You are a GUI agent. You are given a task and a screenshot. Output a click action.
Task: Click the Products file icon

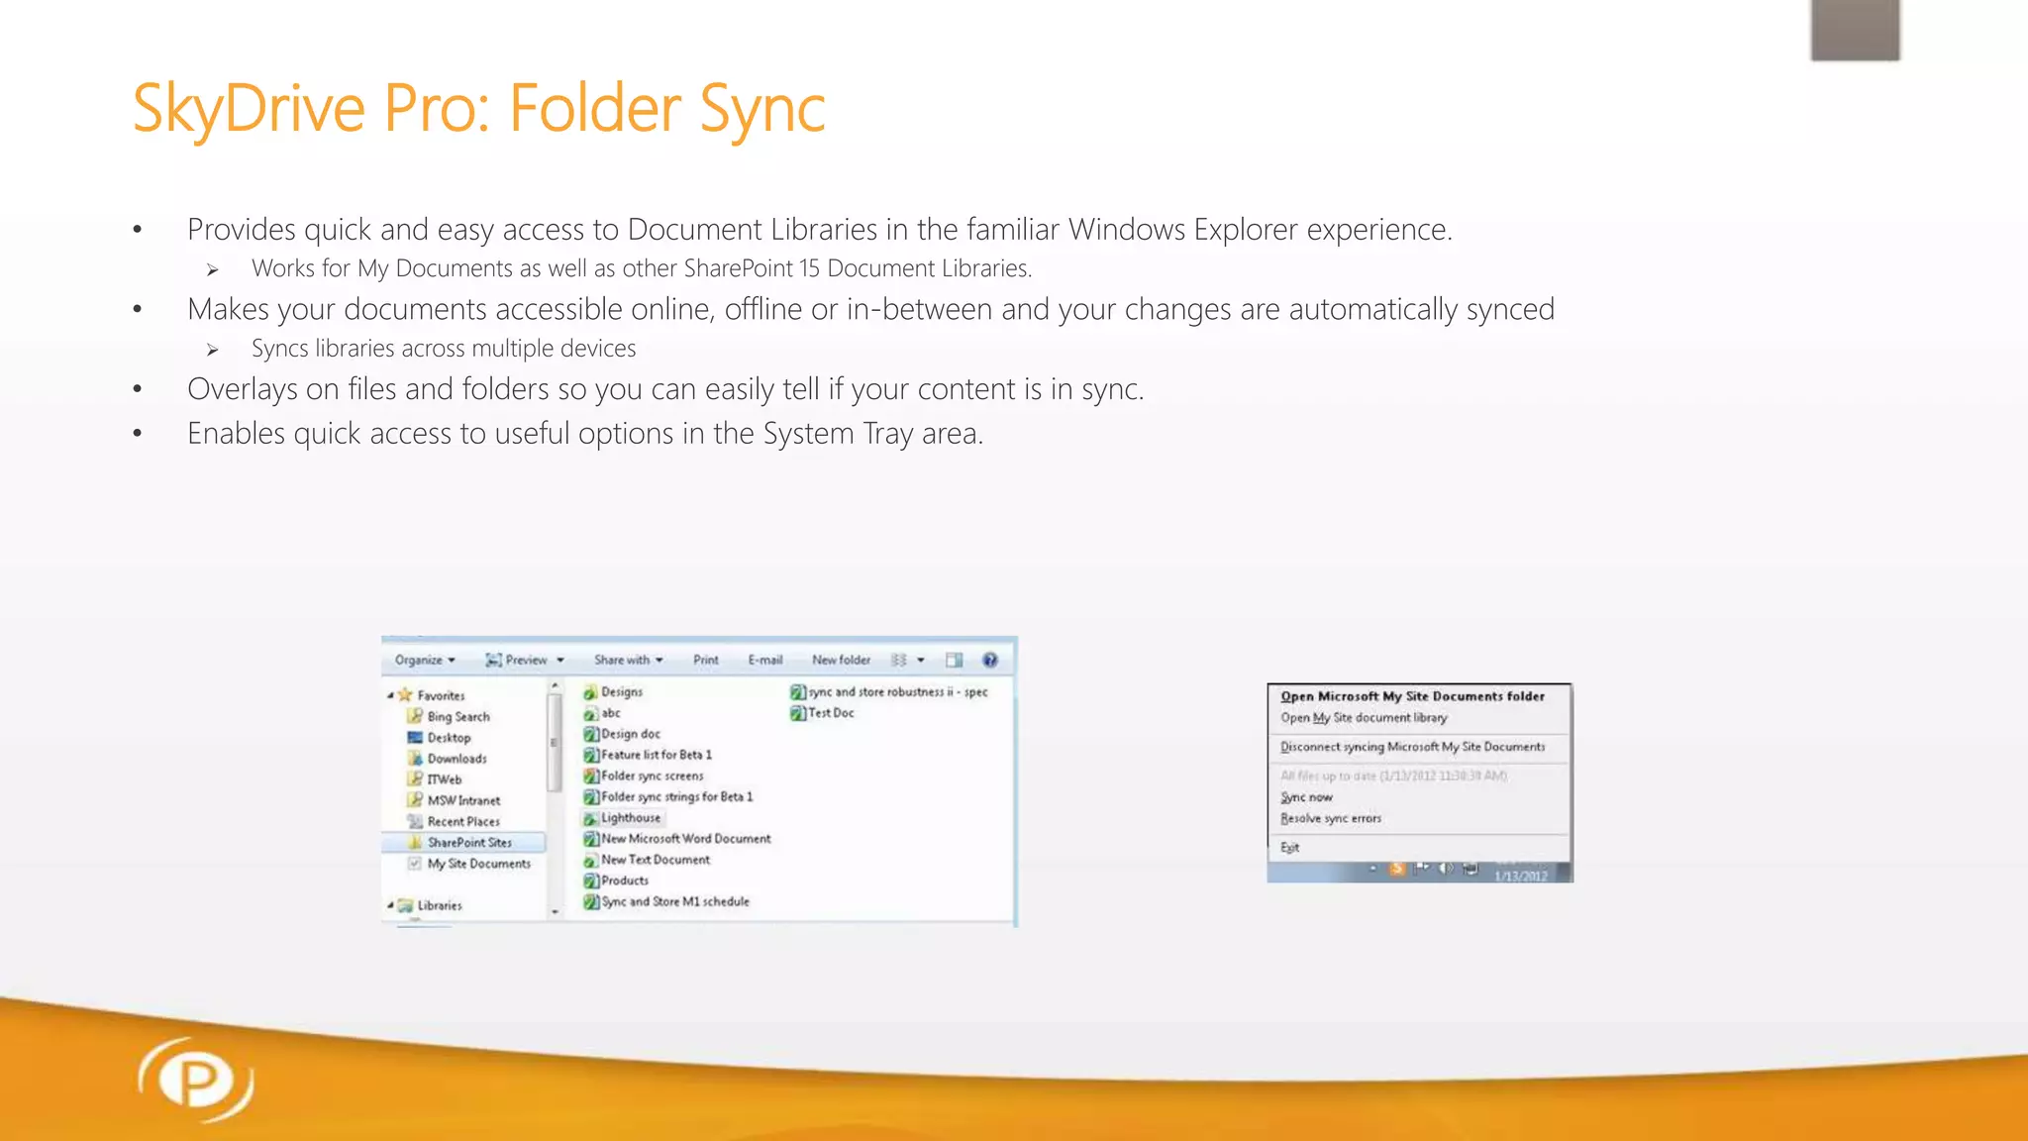pyautogui.click(x=590, y=881)
